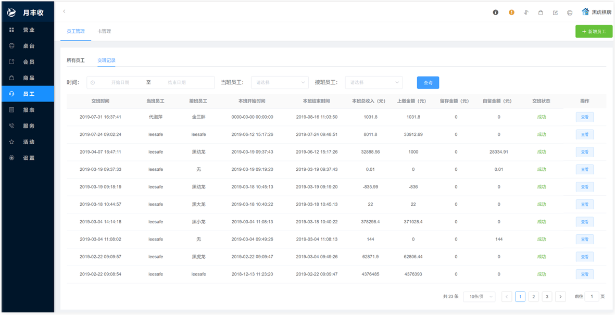Open the 10条/页 page size dropdown

click(479, 297)
